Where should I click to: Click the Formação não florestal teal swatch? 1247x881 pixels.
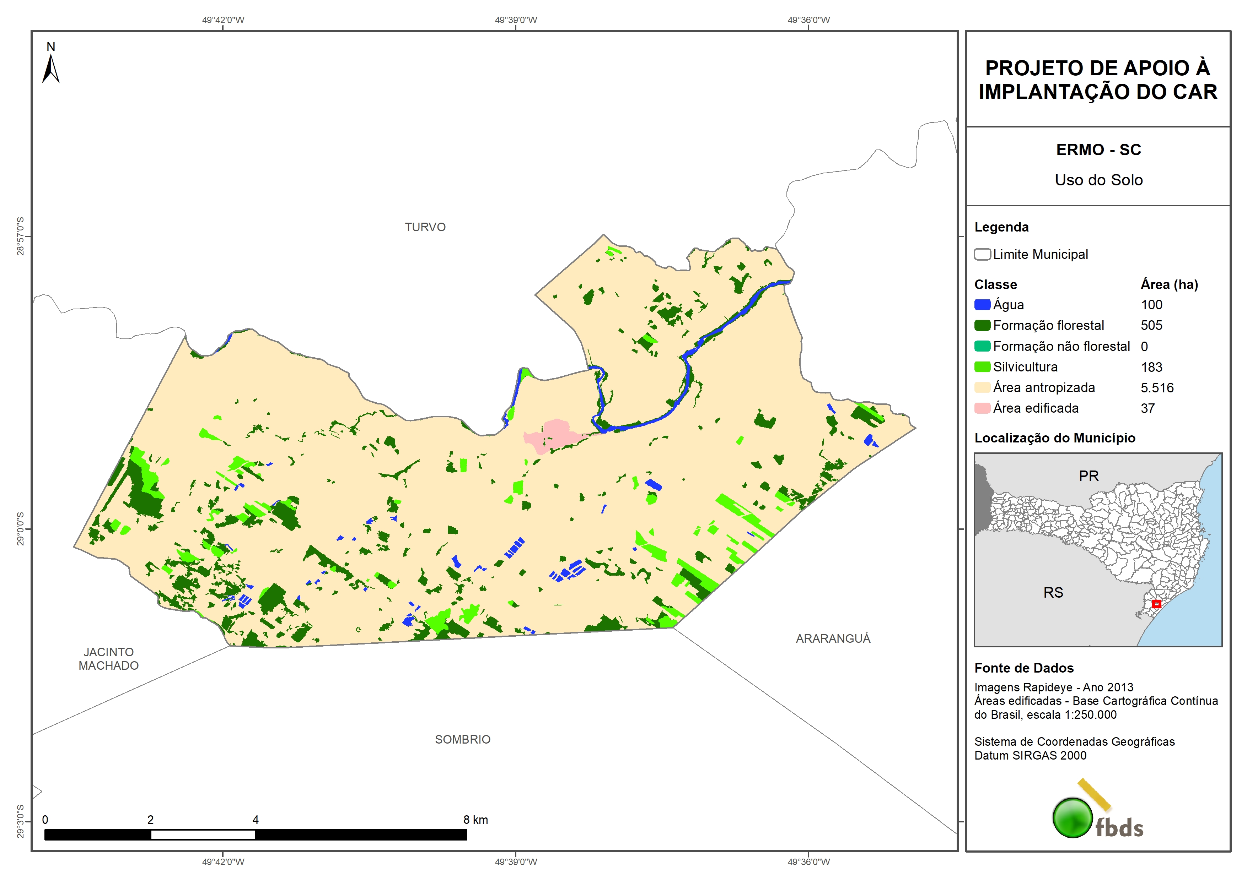[x=982, y=346]
